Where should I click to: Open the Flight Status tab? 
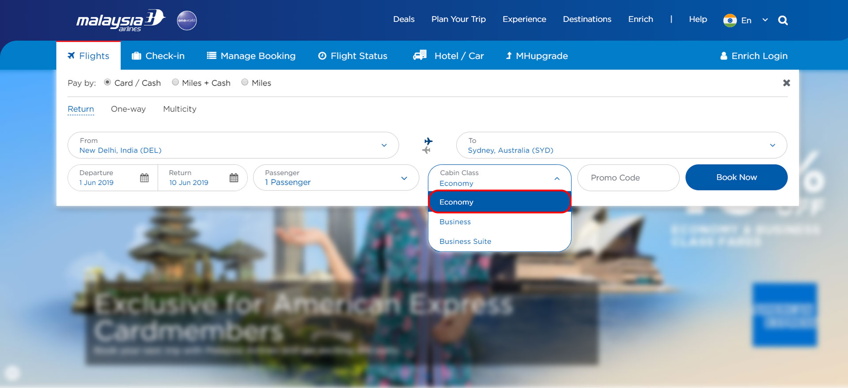(353, 56)
